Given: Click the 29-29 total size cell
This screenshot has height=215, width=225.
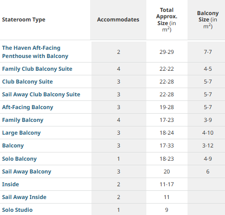Looking at the screenshot, I should pyautogui.click(x=166, y=52).
